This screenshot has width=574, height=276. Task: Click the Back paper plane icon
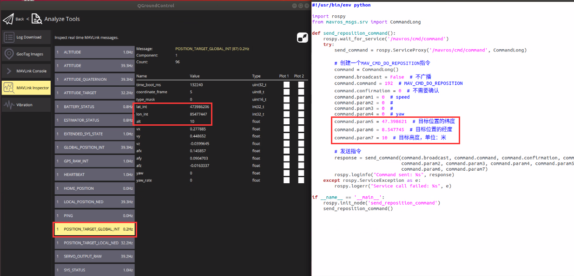coord(7,19)
